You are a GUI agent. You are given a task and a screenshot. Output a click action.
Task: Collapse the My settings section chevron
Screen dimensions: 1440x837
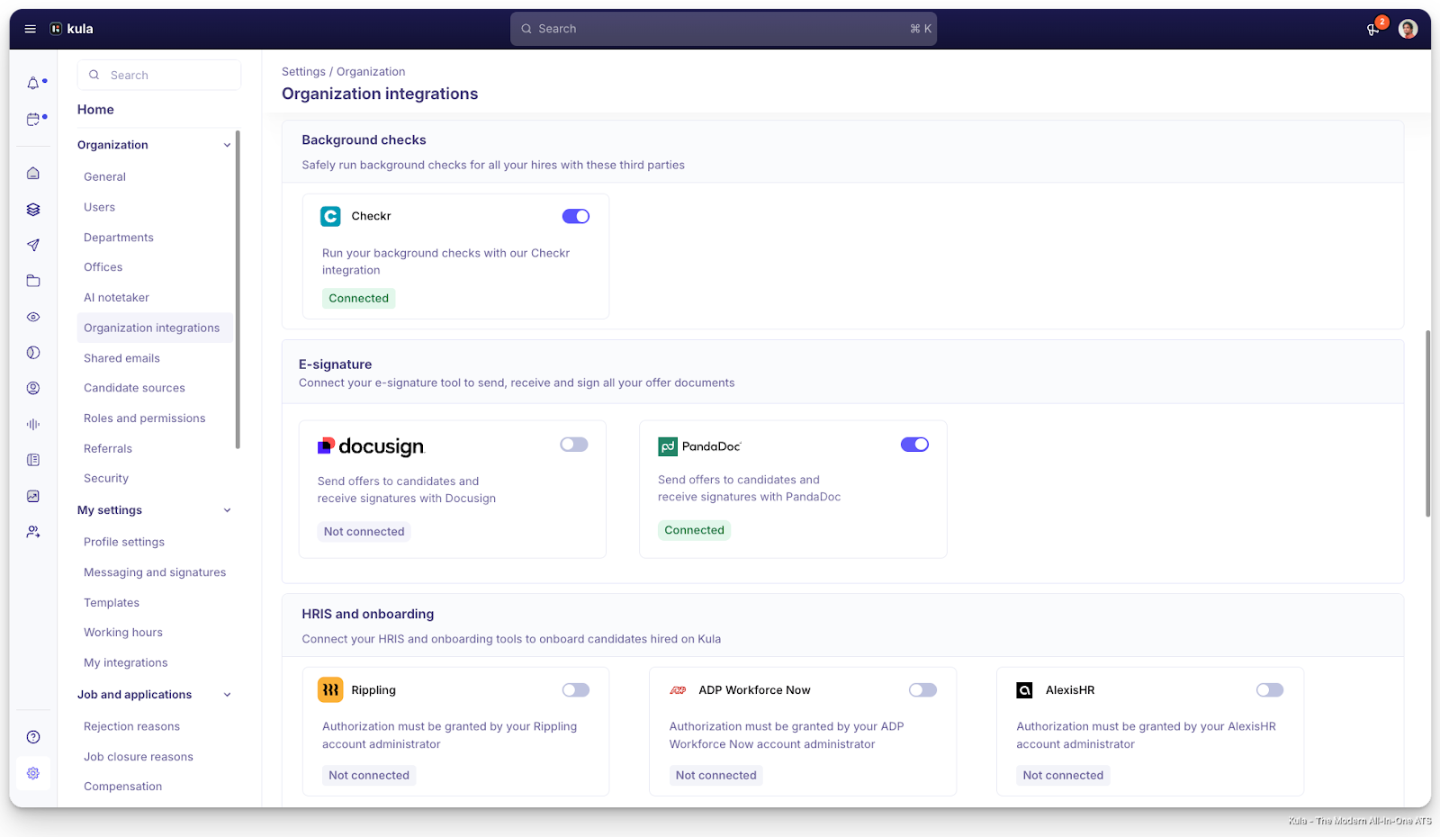227,510
